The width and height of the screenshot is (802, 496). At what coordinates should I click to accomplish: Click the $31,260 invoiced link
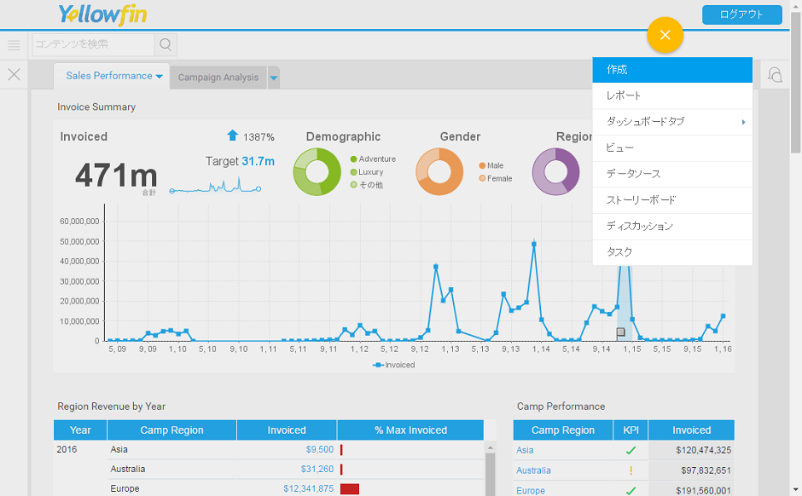point(317,469)
